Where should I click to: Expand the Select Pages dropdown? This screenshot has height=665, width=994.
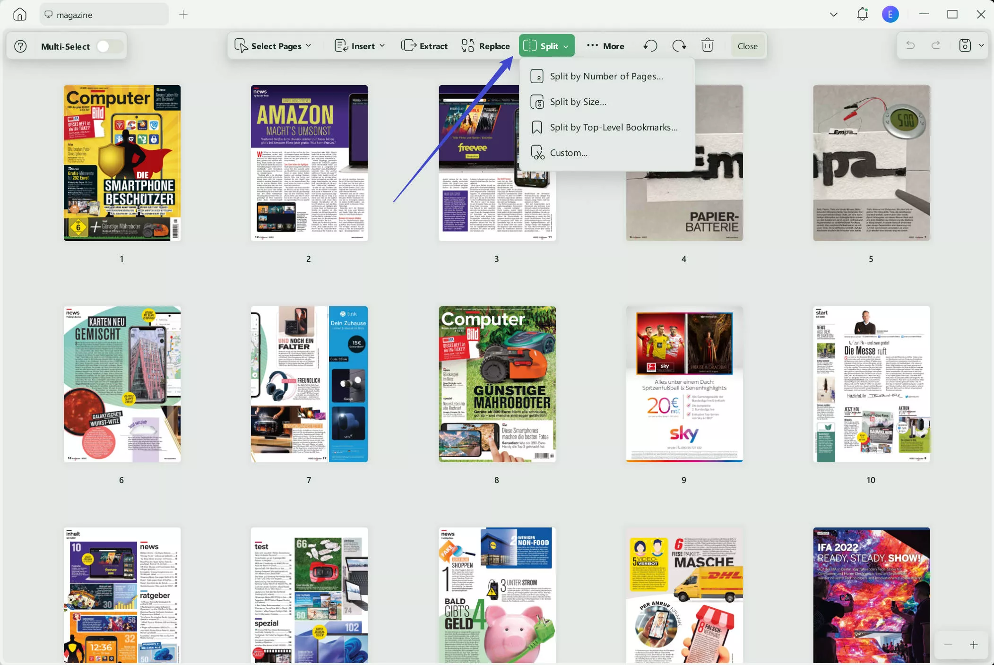tap(273, 46)
